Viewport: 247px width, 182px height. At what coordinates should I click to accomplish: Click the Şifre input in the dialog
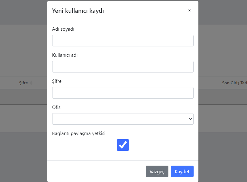click(123, 93)
